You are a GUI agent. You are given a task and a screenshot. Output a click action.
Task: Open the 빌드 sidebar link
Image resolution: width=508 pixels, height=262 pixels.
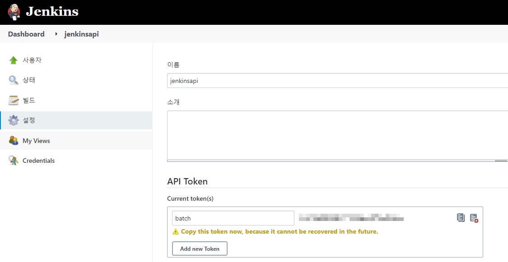point(29,100)
